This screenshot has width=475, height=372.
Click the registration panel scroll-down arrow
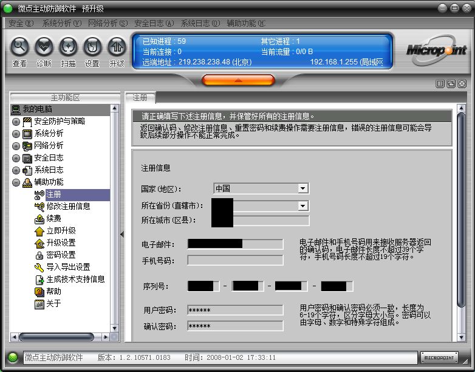[461, 337]
